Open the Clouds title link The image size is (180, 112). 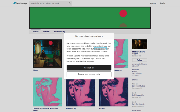[102, 108]
